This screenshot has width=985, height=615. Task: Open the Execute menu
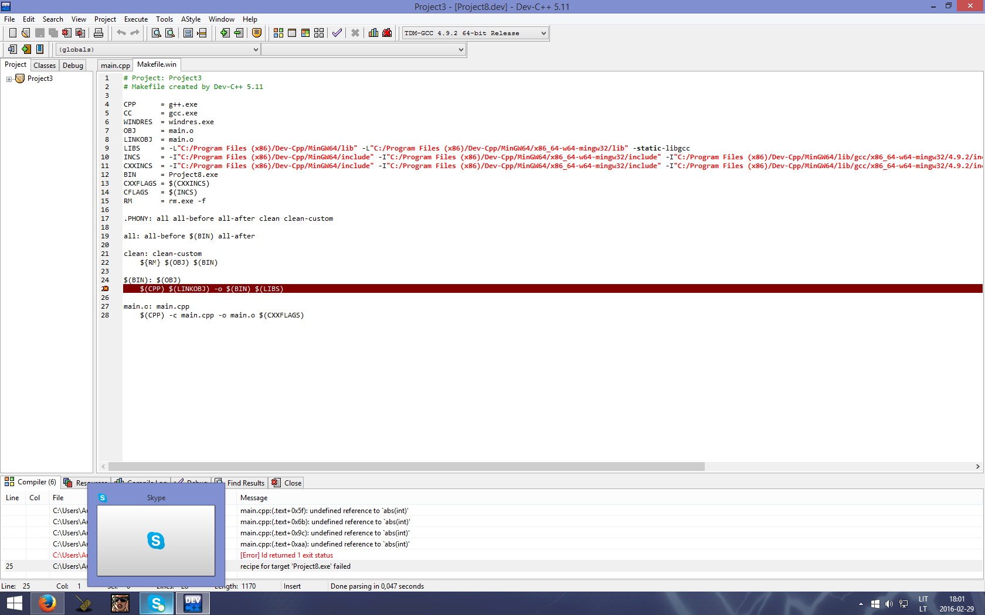click(136, 19)
